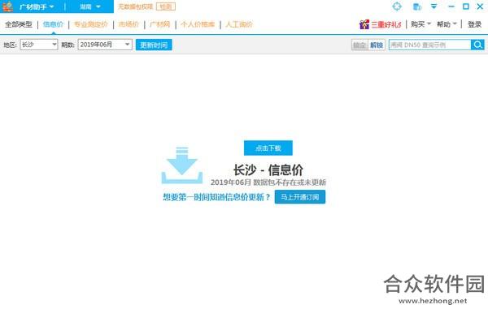Image resolution: width=488 pixels, height=309 pixels.
Task: Click the gift box icon
Action: [364, 24]
